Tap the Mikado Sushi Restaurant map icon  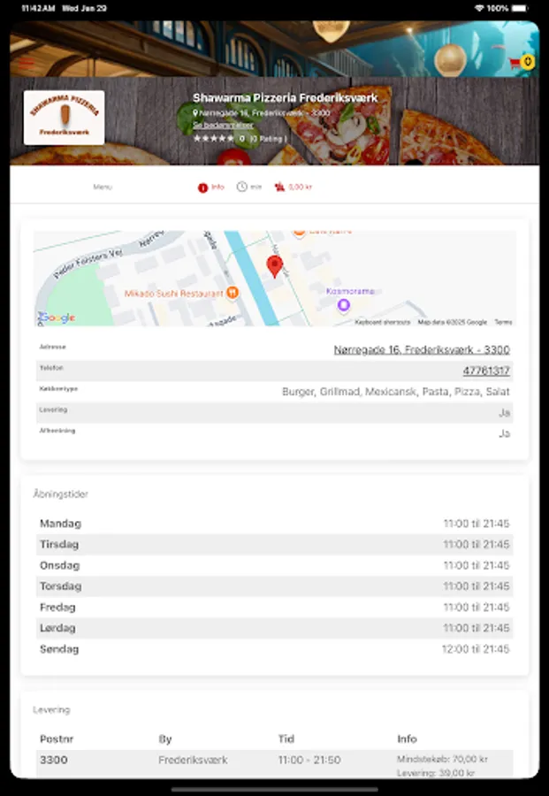pyautogui.click(x=233, y=293)
